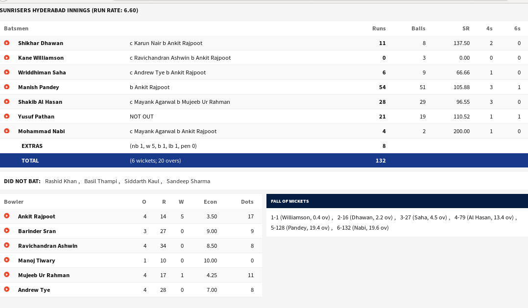This screenshot has width=528, height=308.
Task: Click '6-132 (Nabi, 19.6 ov)' fall of wicket
Action: 362,228
